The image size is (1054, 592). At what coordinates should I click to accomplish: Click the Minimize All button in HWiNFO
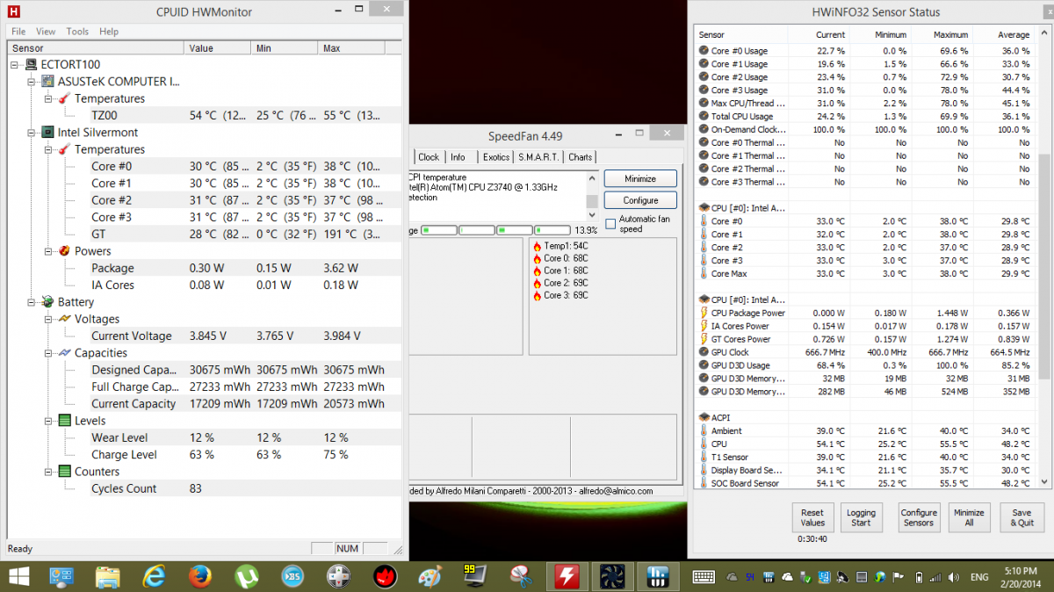(969, 518)
